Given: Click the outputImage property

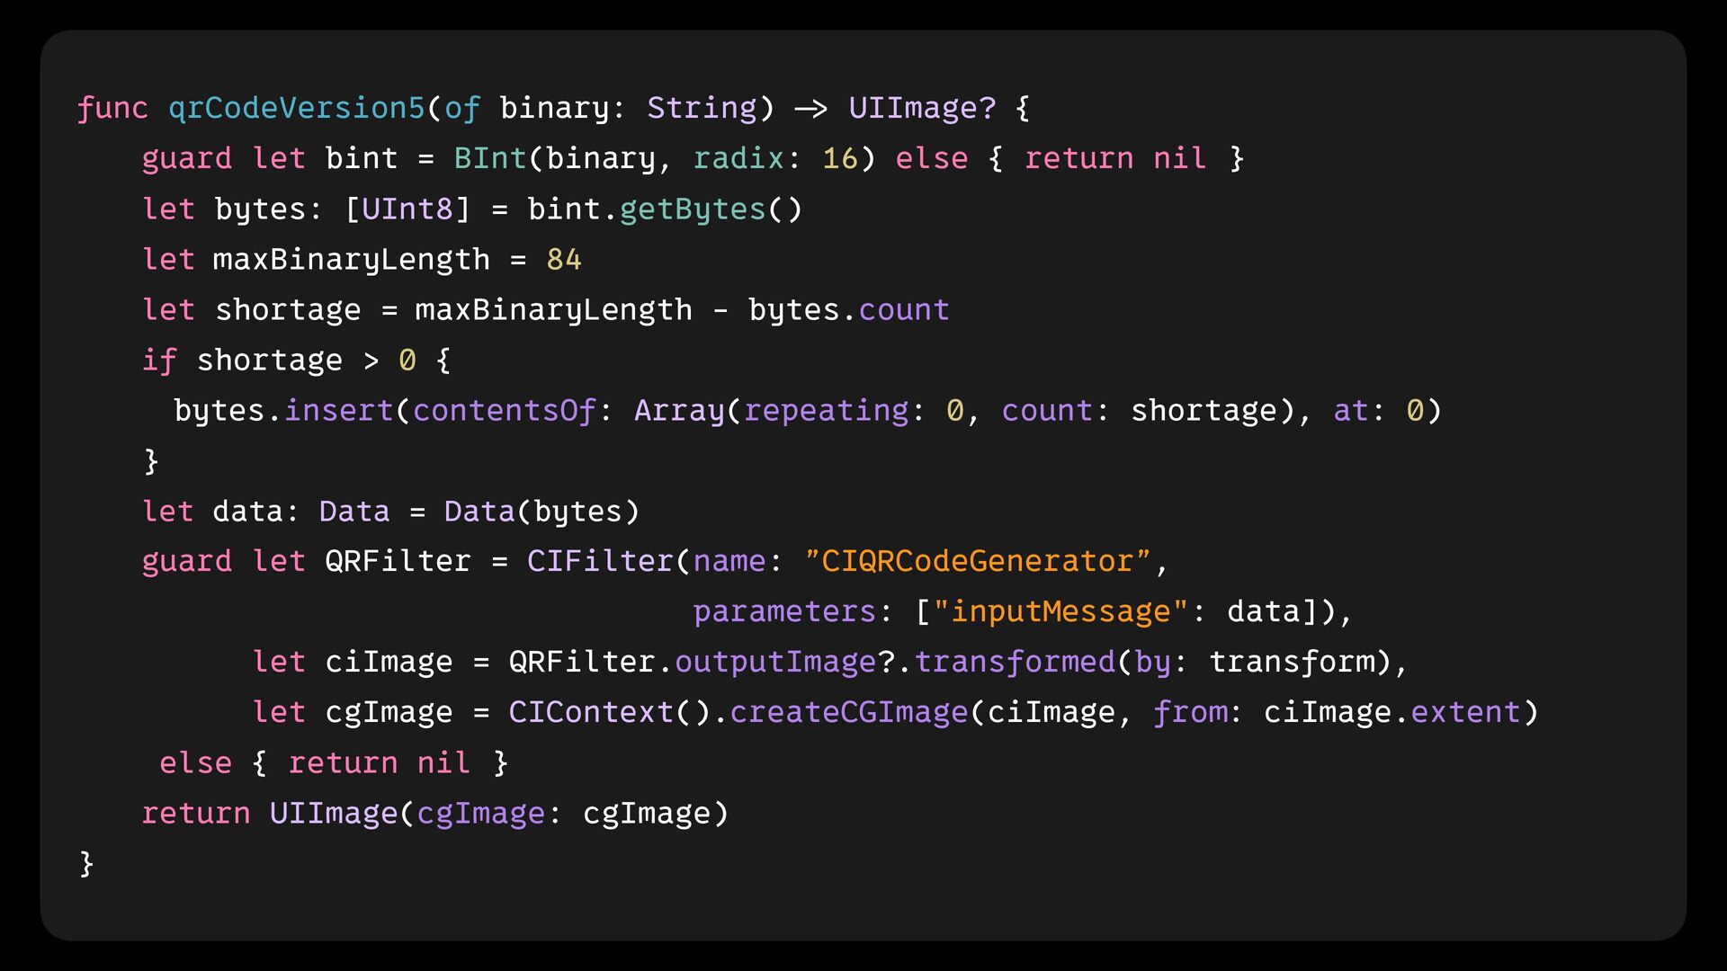Looking at the screenshot, I should (x=775, y=662).
